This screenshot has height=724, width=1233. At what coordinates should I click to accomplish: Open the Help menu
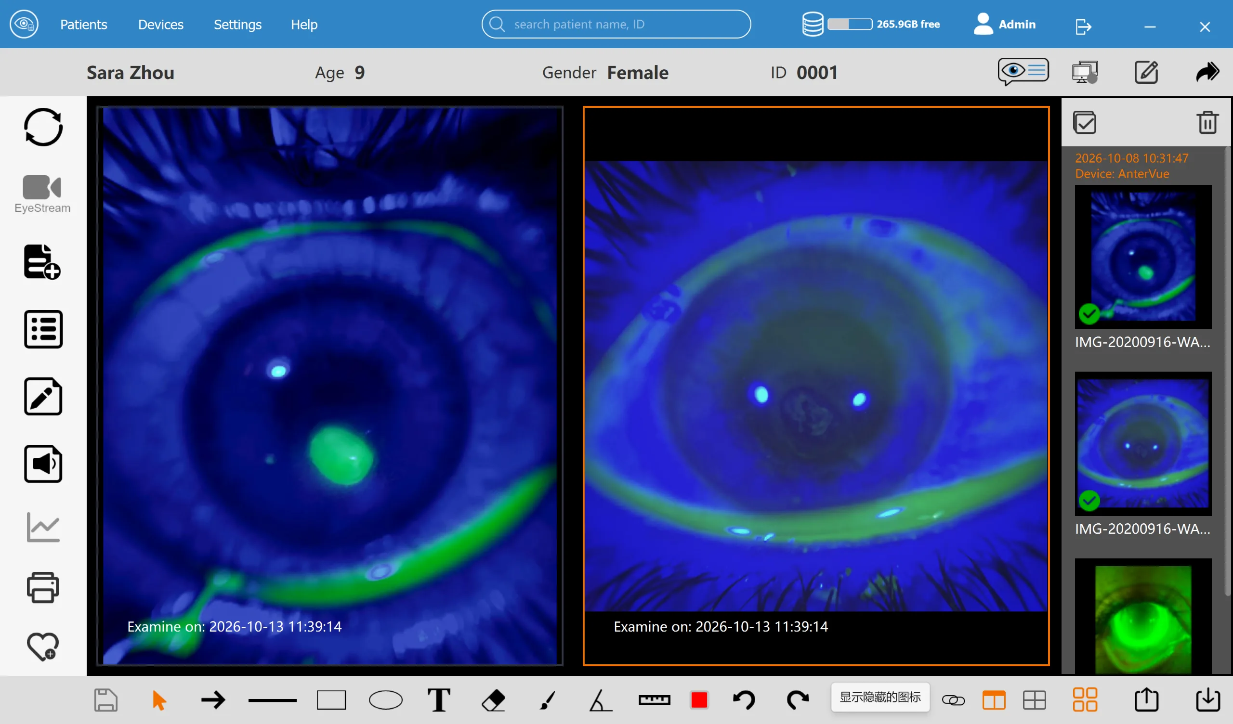304,25
